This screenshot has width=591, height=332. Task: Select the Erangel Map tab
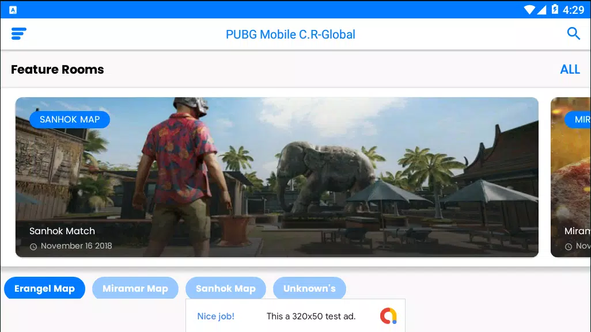[44, 288]
